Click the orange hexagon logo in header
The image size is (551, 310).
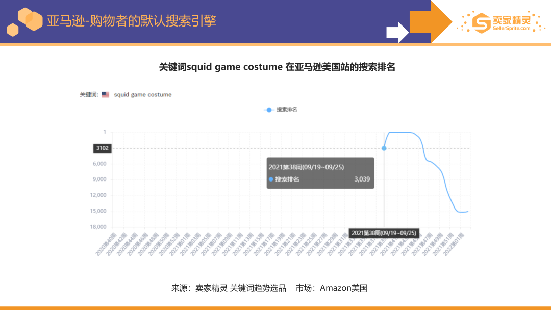point(27,20)
